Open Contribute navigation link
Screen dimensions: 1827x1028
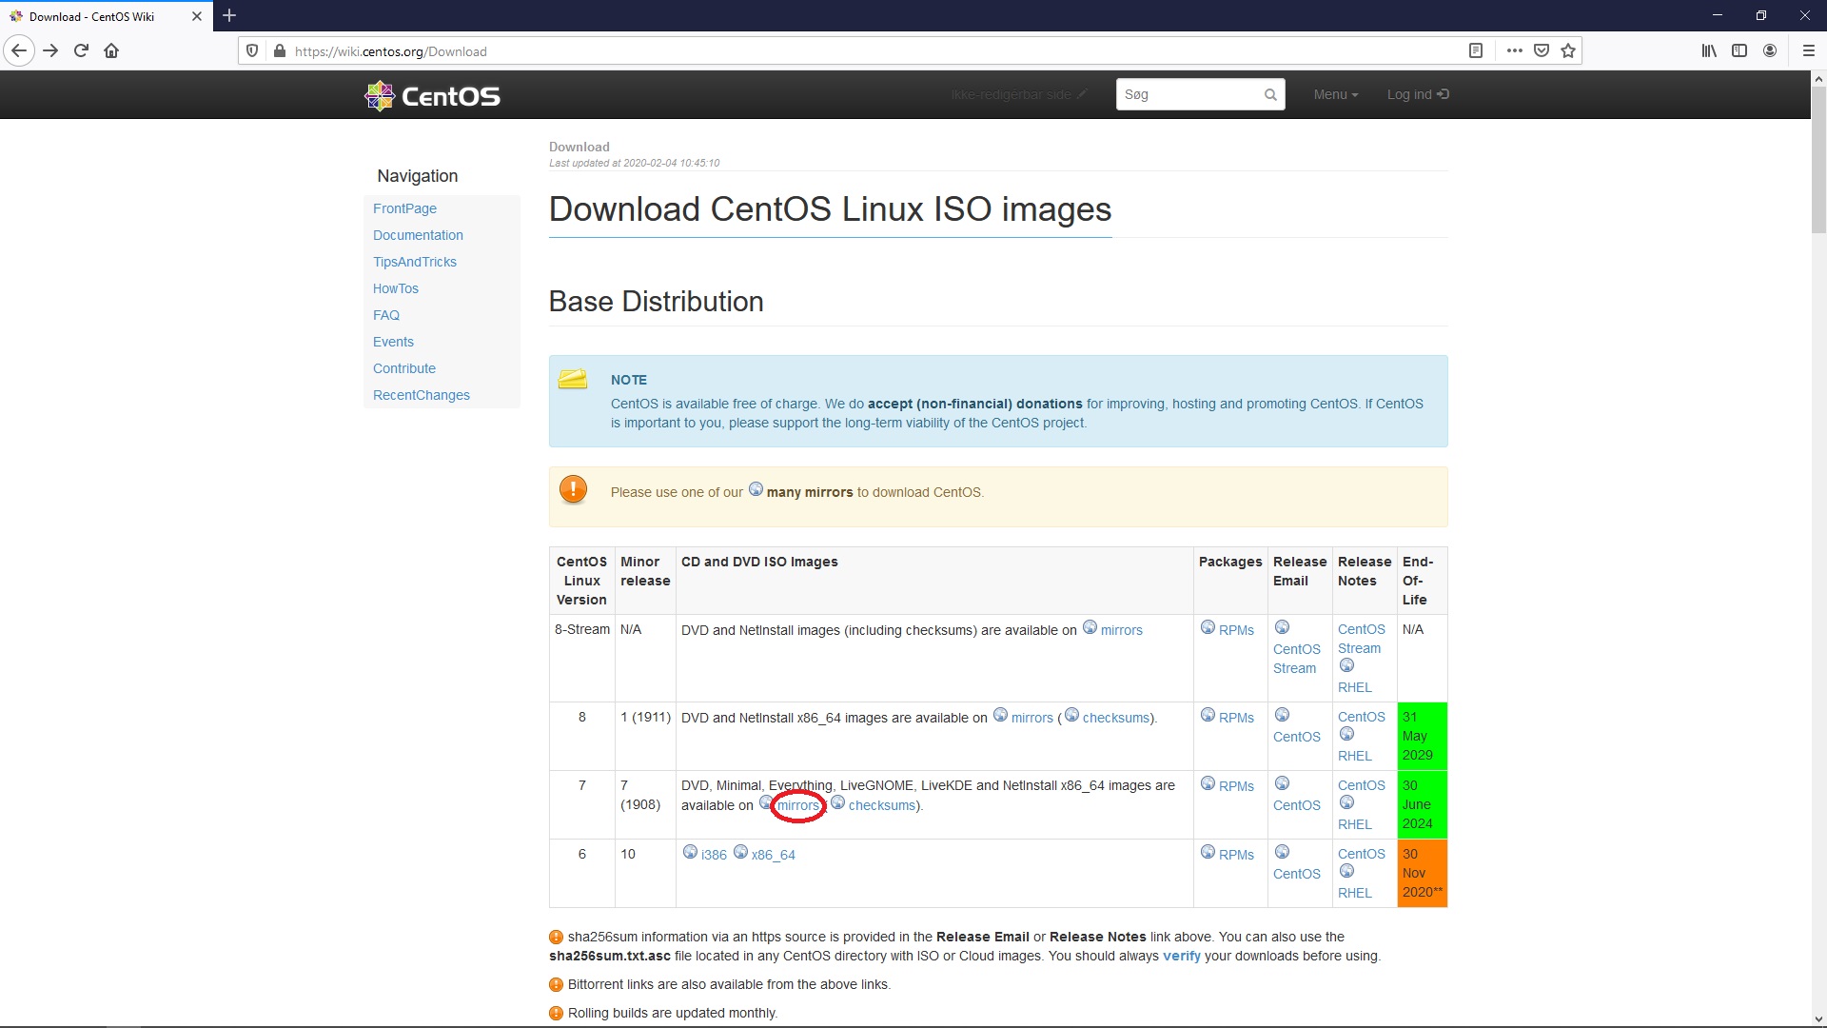click(403, 368)
